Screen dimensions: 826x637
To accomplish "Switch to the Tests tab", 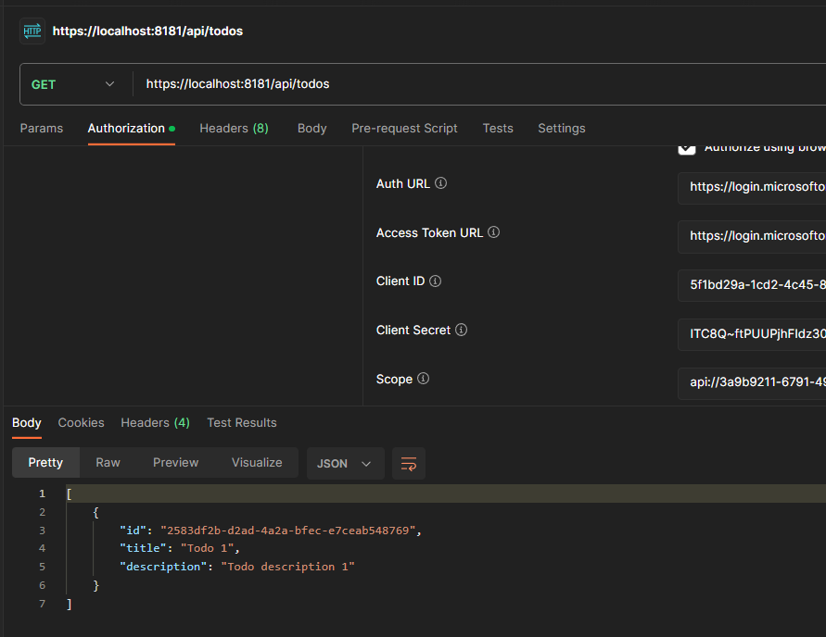I will pos(498,129).
